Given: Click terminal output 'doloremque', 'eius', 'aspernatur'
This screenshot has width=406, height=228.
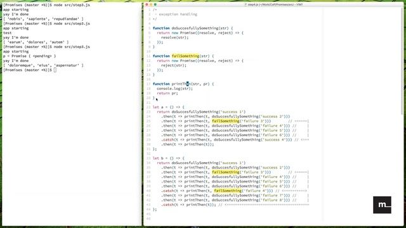Looking at the screenshot, I should 43,65.
